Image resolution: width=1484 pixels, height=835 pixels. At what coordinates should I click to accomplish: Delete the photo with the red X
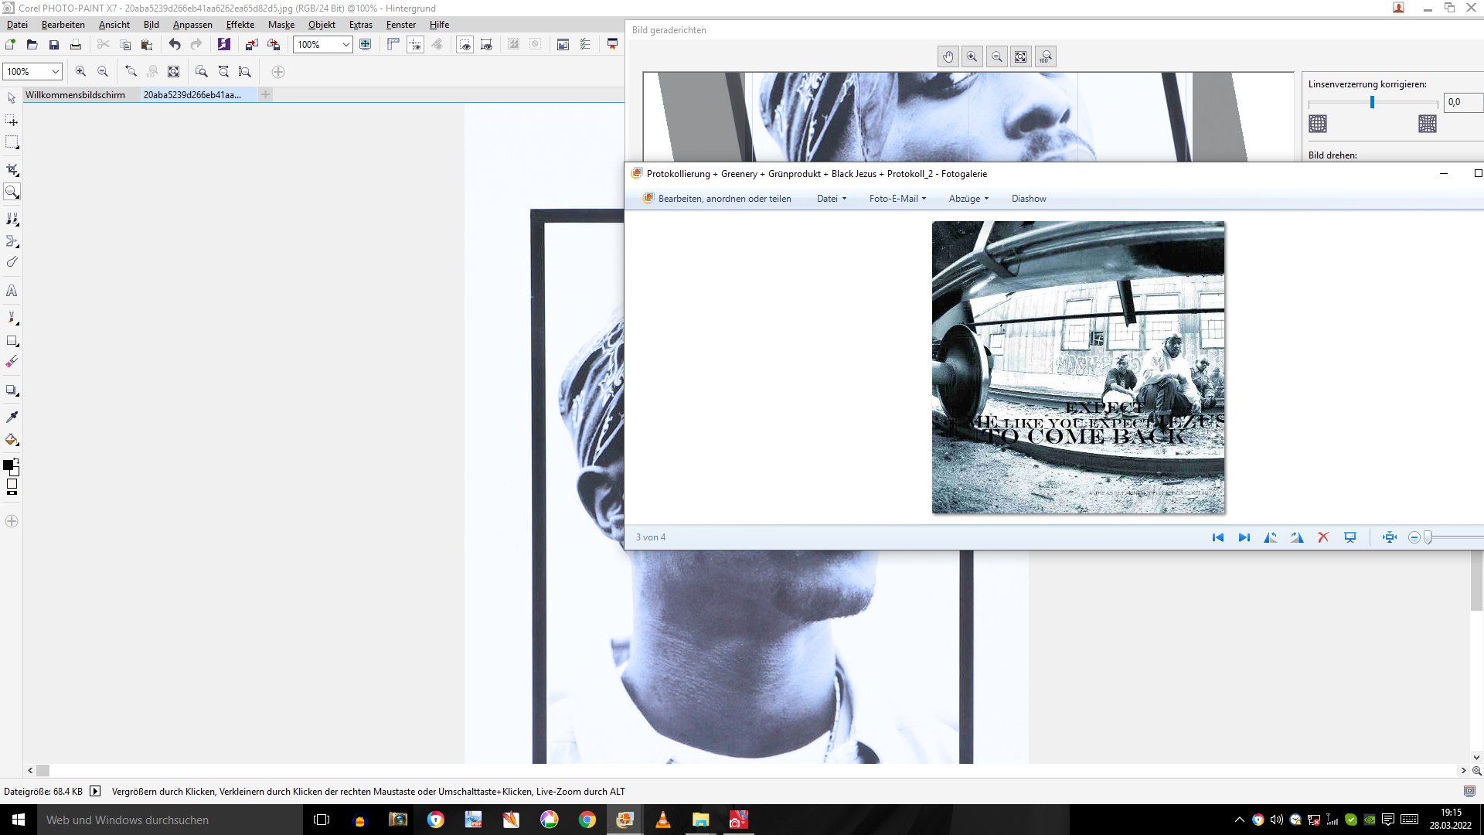coord(1323,537)
